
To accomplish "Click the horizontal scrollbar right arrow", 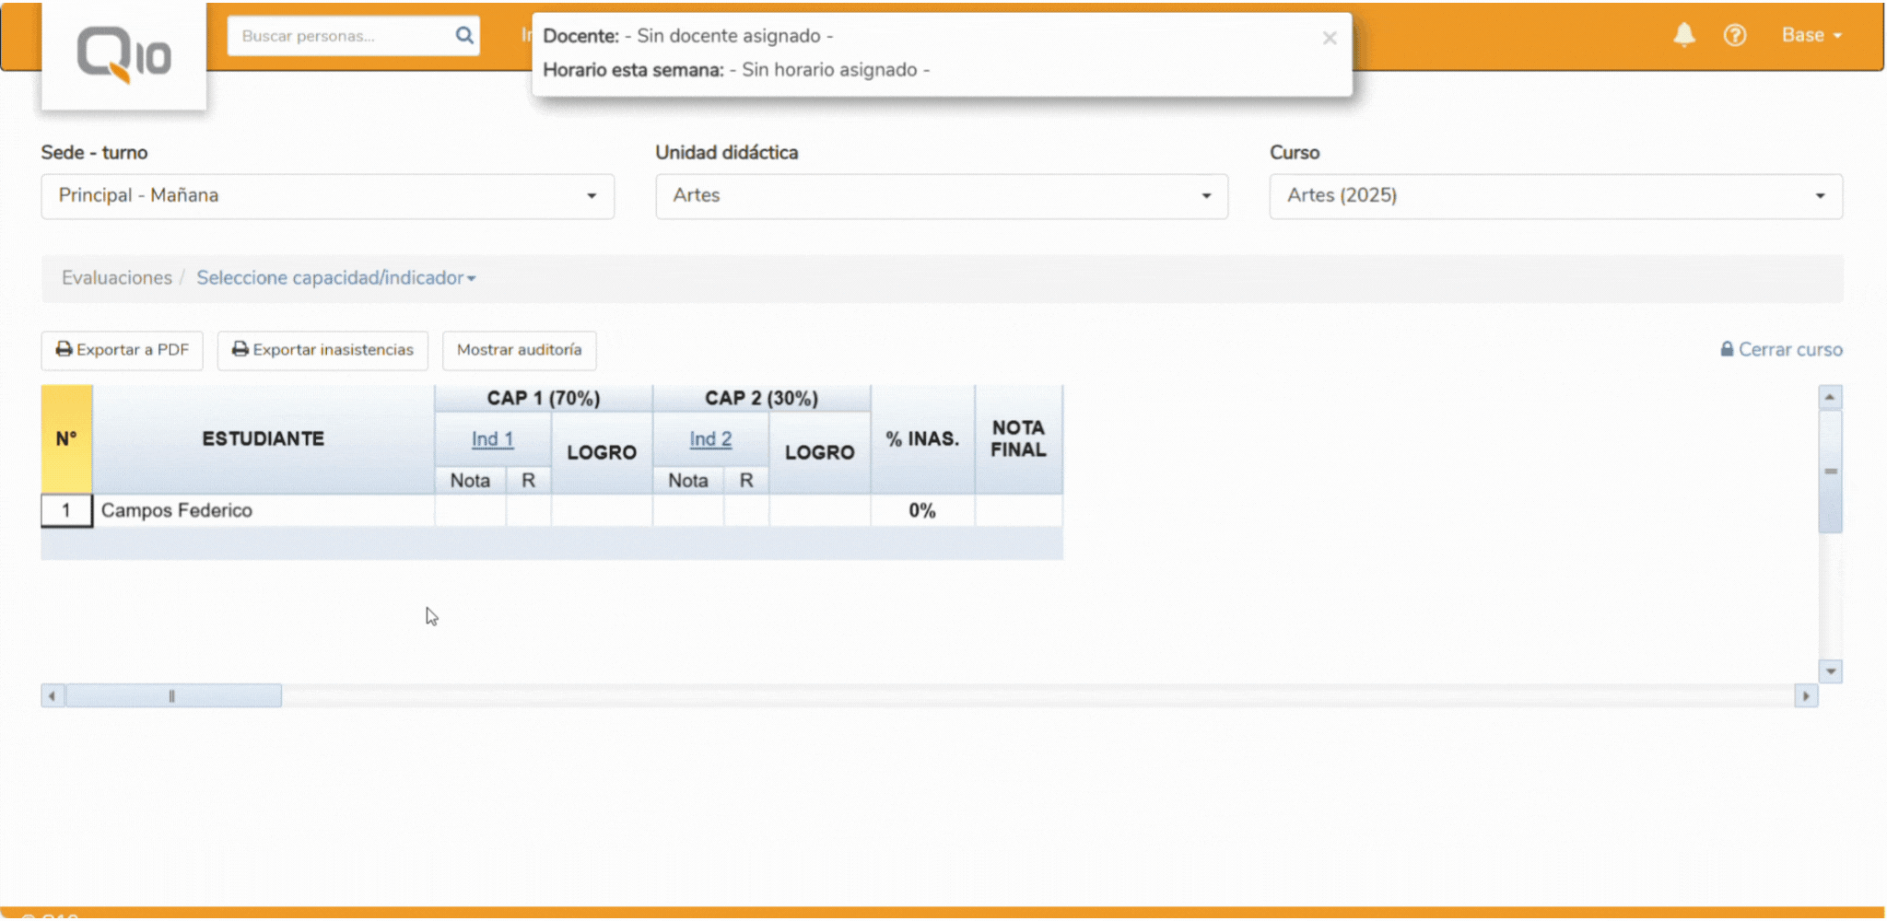I will (1806, 696).
